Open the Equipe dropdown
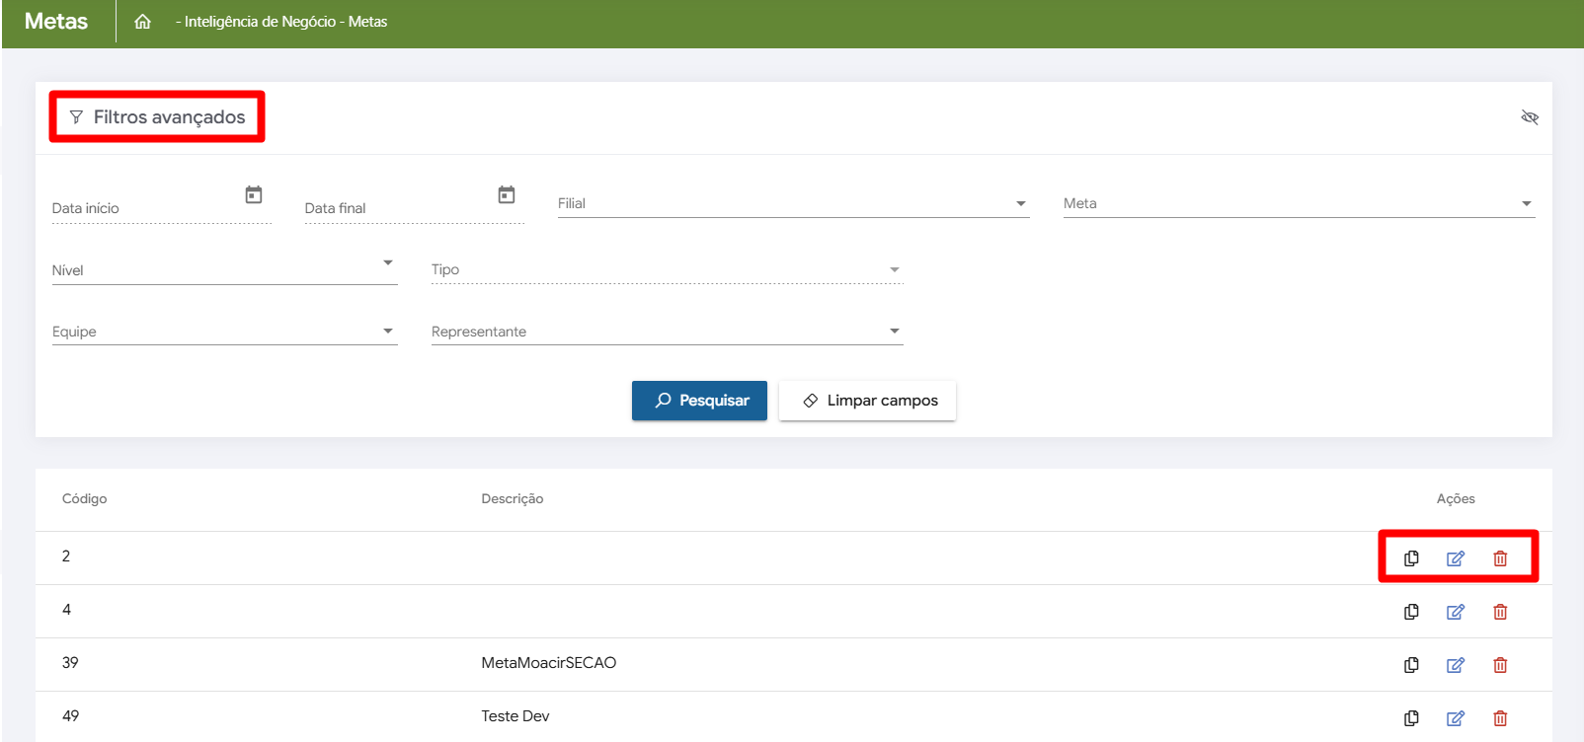The height and width of the screenshot is (742, 1584). [x=224, y=332]
